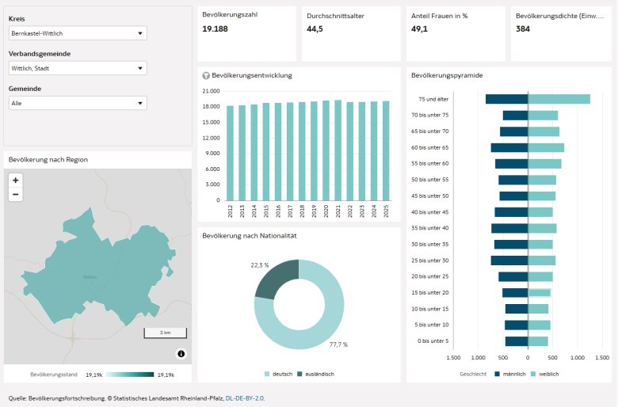The width and height of the screenshot is (618, 407).
Task: Zoom out on the region map
Action: 16,194
